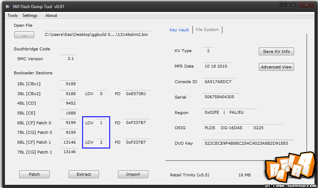Click the Patch button
The width and height of the screenshot is (318, 188).
pos(34,174)
